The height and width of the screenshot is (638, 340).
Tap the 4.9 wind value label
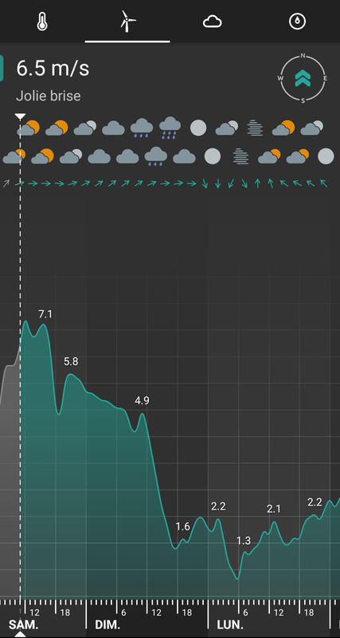pos(142,401)
